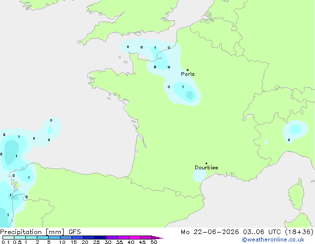Click the legend value '10'
315x244 pixels.
click(62, 242)
